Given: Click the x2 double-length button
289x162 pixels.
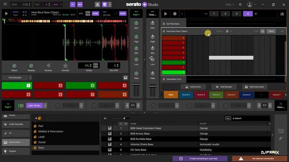Looking at the screenshot, I should click(262, 31).
